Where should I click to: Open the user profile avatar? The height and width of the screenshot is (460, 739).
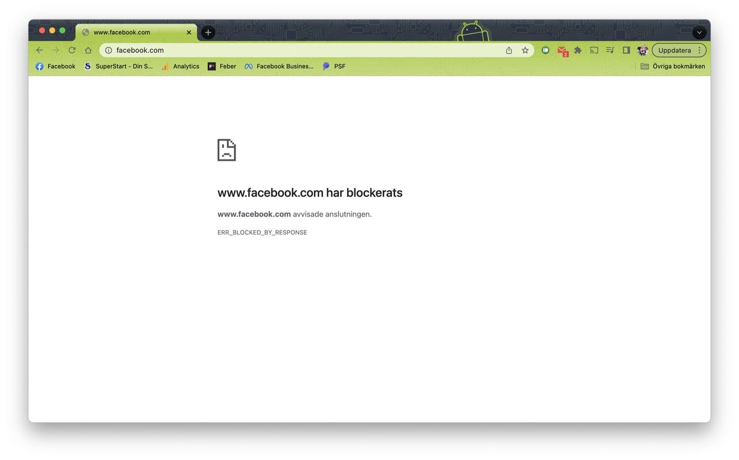pyautogui.click(x=643, y=50)
